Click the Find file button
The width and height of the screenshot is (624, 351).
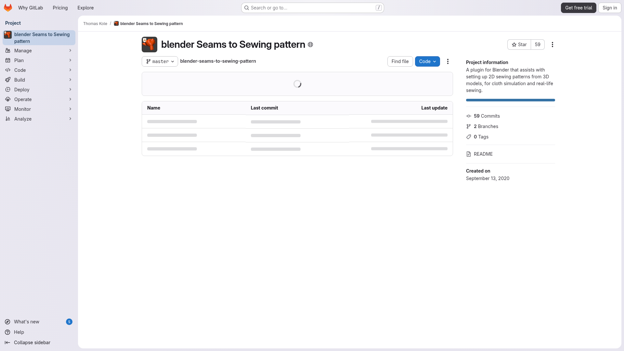[400, 61]
